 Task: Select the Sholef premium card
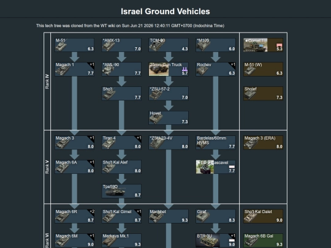(263, 94)
